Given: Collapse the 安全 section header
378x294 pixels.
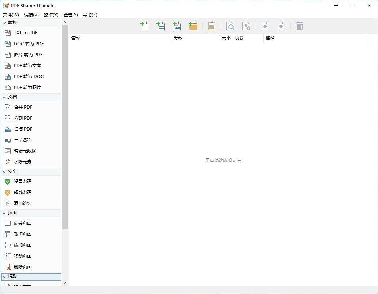Looking at the screenshot, I should (4, 171).
